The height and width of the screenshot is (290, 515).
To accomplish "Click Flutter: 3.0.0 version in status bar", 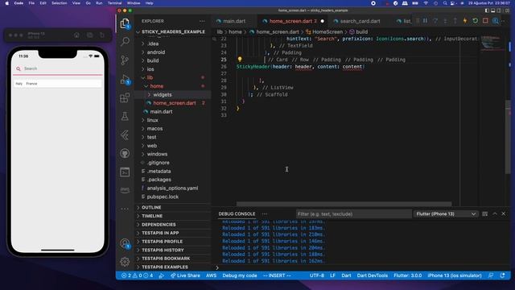I will (x=408, y=275).
